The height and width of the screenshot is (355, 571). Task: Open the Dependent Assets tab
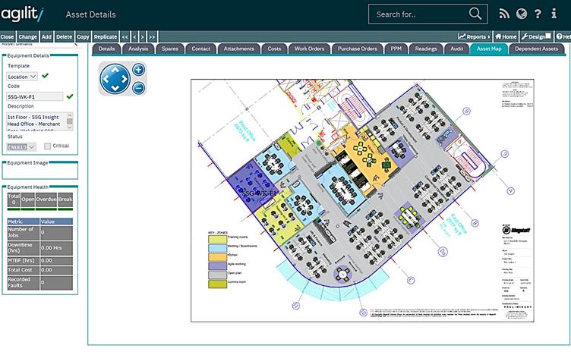[536, 49]
